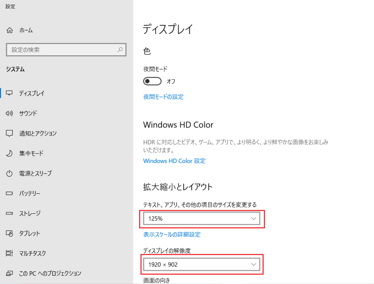The image size is (374, 284).
Task: Click the Home (ホーム) house icon
Action: click(x=10, y=31)
